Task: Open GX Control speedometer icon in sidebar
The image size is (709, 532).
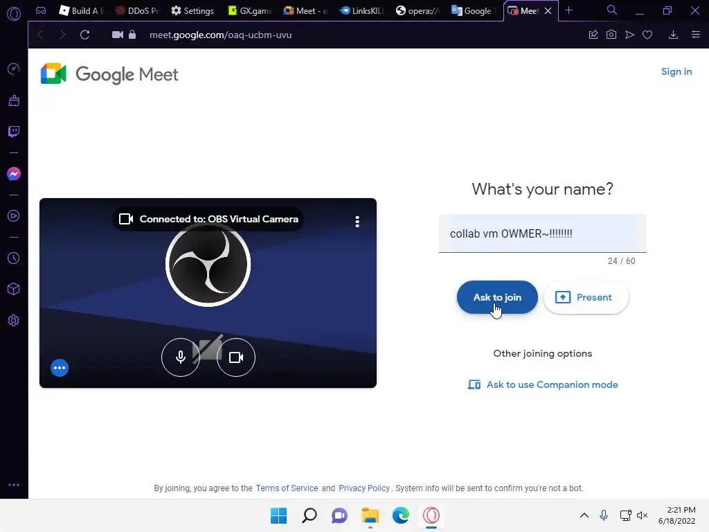Action: tap(14, 69)
